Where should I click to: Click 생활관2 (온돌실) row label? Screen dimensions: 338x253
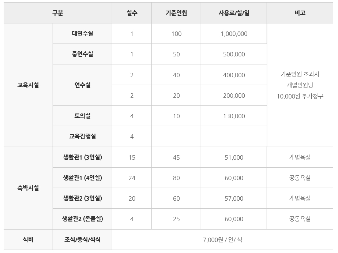82,219
